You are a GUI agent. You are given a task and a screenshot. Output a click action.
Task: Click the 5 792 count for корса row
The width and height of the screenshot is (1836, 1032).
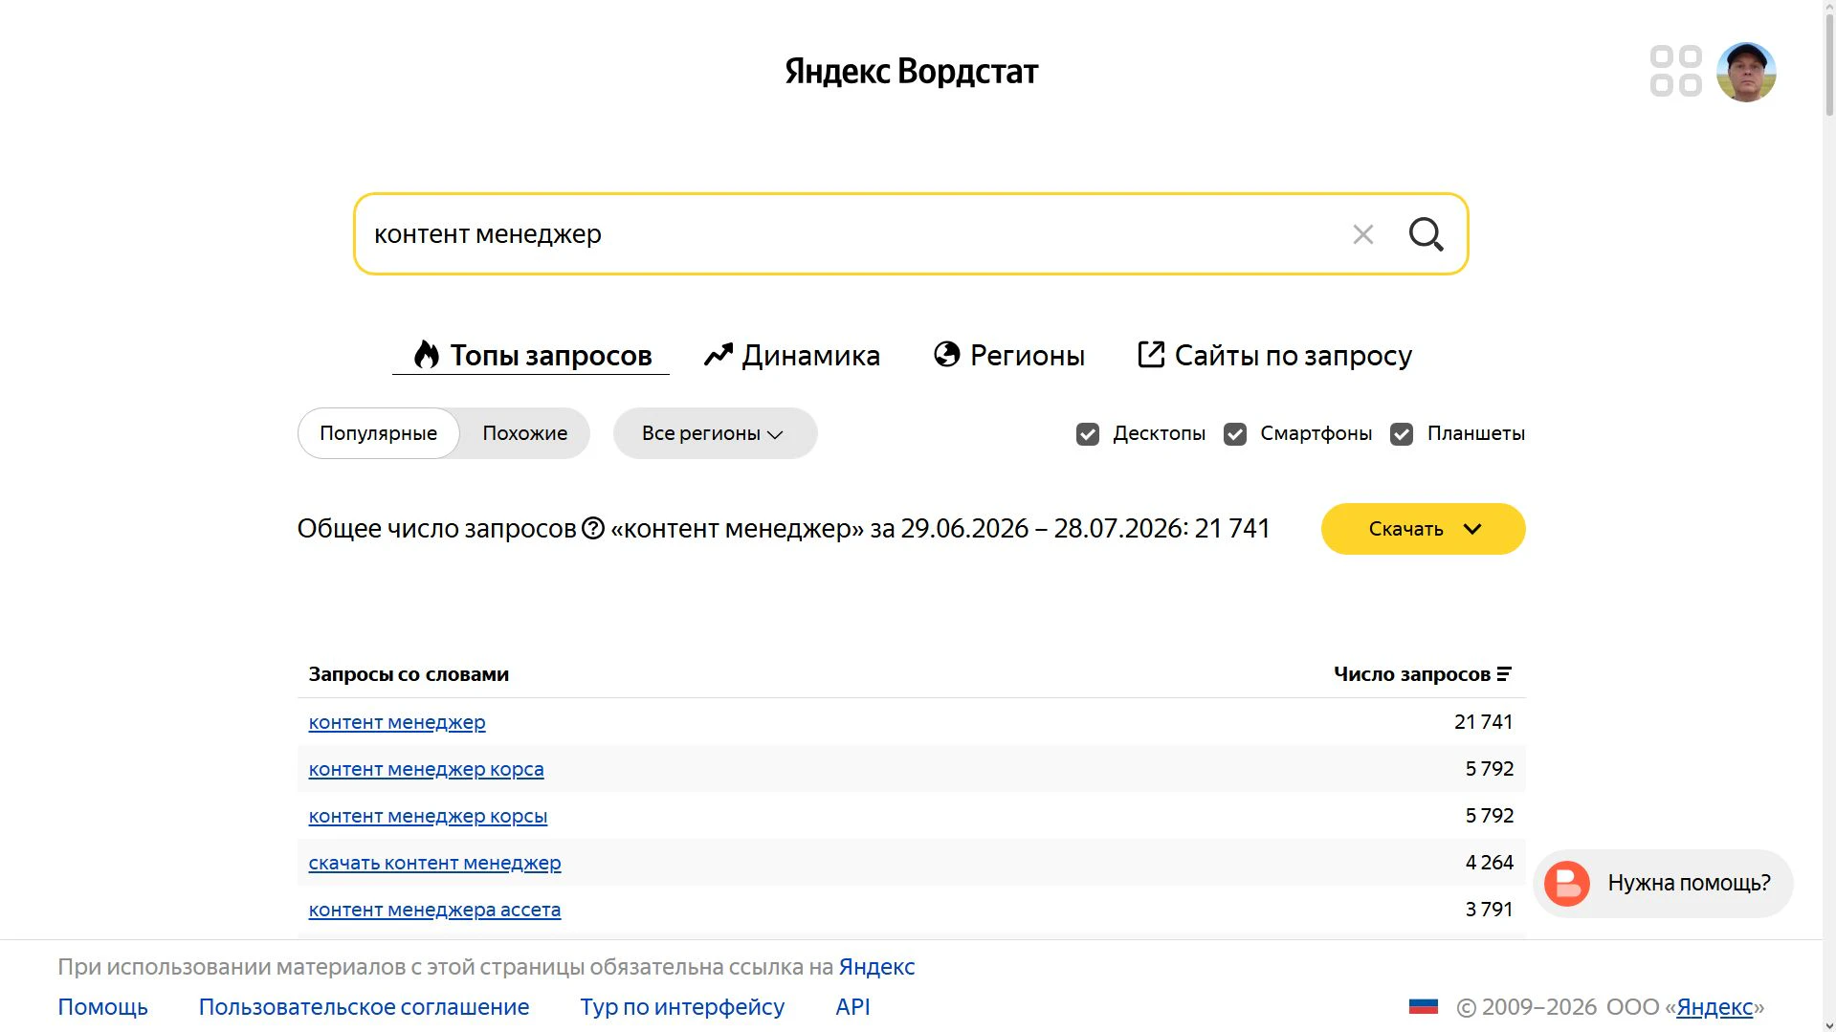[1489, 769]
